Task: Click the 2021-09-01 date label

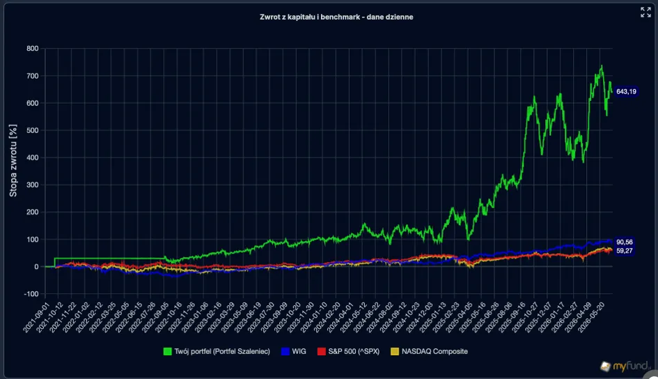Action: (36, 317)
